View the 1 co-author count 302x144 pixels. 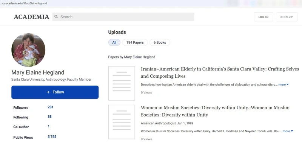[x=49, y=126]
